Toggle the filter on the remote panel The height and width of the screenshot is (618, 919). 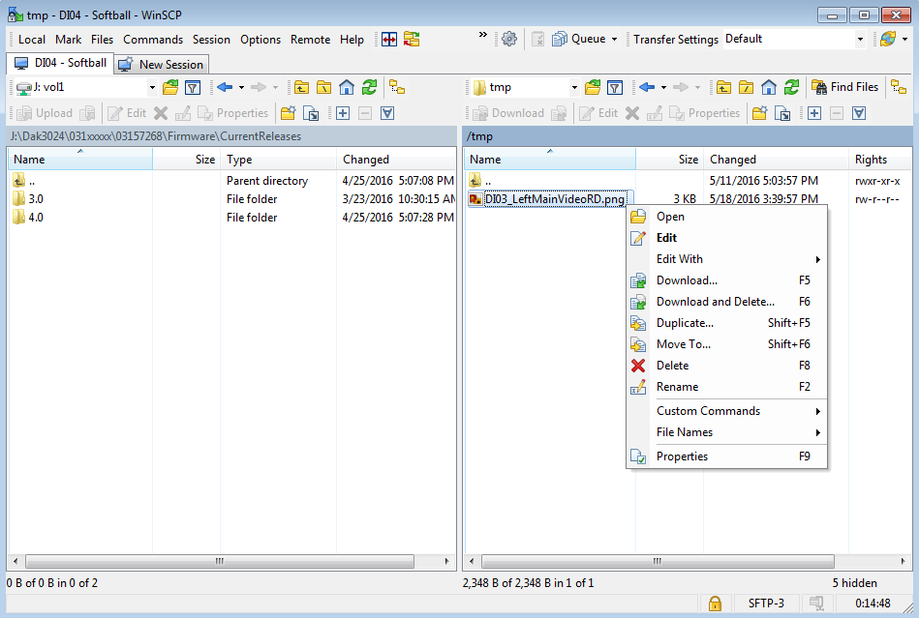(x=613, y=86)
